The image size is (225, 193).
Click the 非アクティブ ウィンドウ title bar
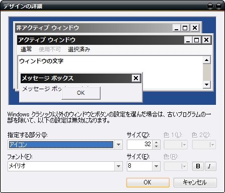[x=108, y=28]
